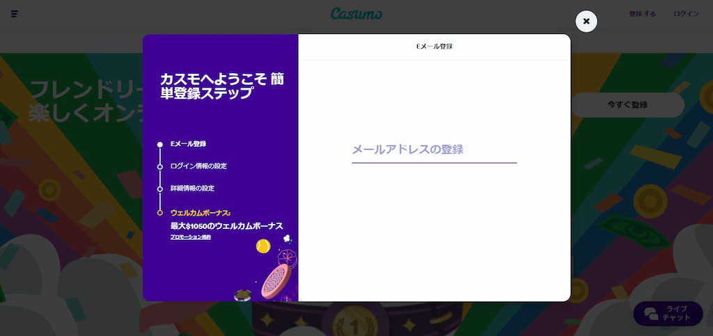Image resolution: width=713 pixels, height=336 pixels.
Task: Click ログイン in the top bar
Action: pos(686,14)
